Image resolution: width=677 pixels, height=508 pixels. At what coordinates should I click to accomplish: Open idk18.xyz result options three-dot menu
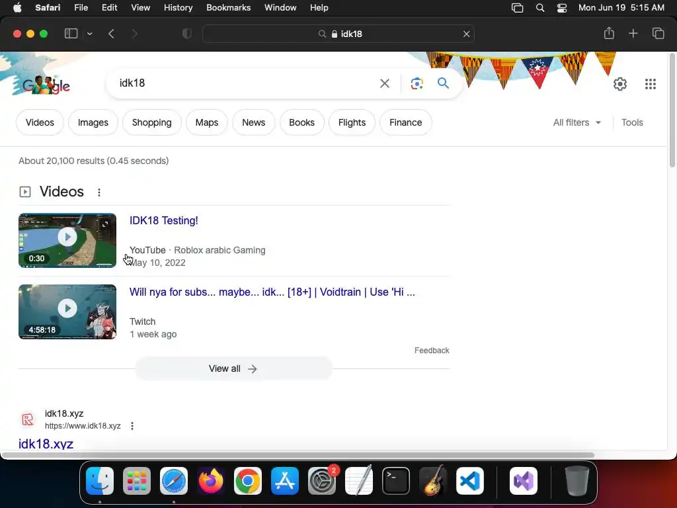tap(132, 426)
